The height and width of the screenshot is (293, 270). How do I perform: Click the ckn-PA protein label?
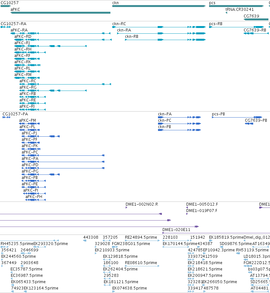pos(165,114)
